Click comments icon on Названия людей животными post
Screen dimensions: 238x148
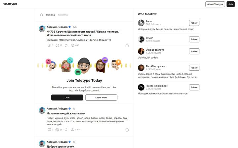49,130
